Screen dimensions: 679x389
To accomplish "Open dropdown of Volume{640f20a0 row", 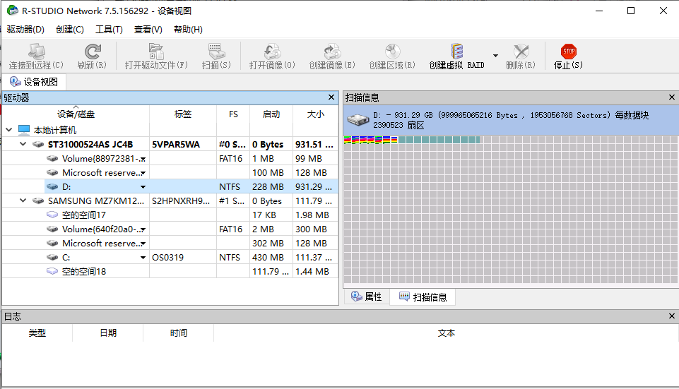I will [143, 229].
